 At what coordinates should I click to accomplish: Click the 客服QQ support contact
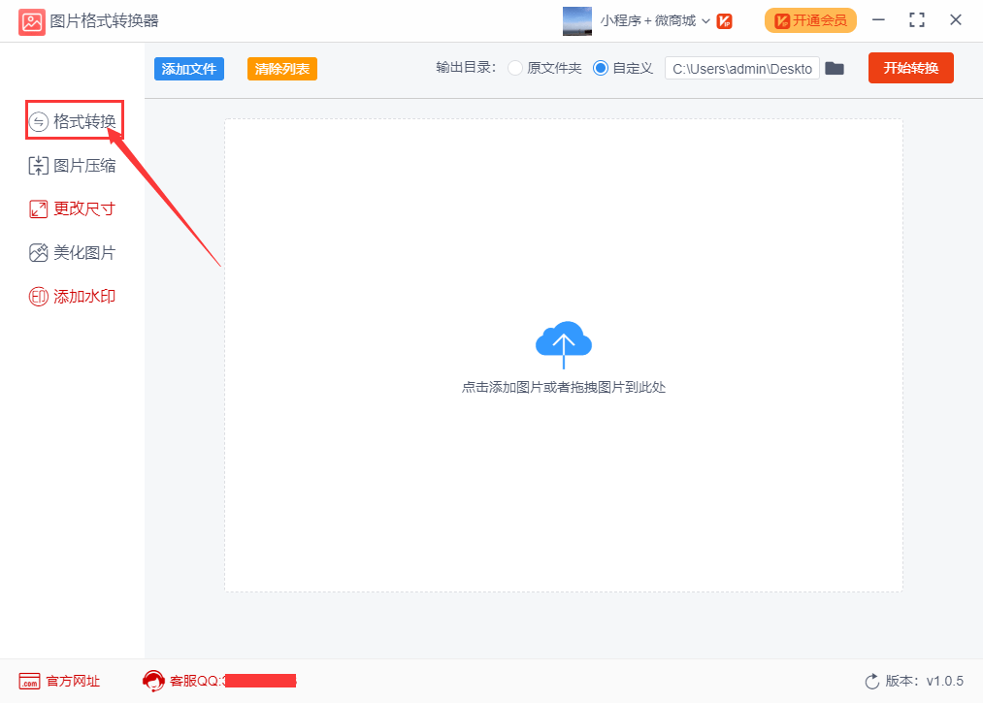coord(194,681)
